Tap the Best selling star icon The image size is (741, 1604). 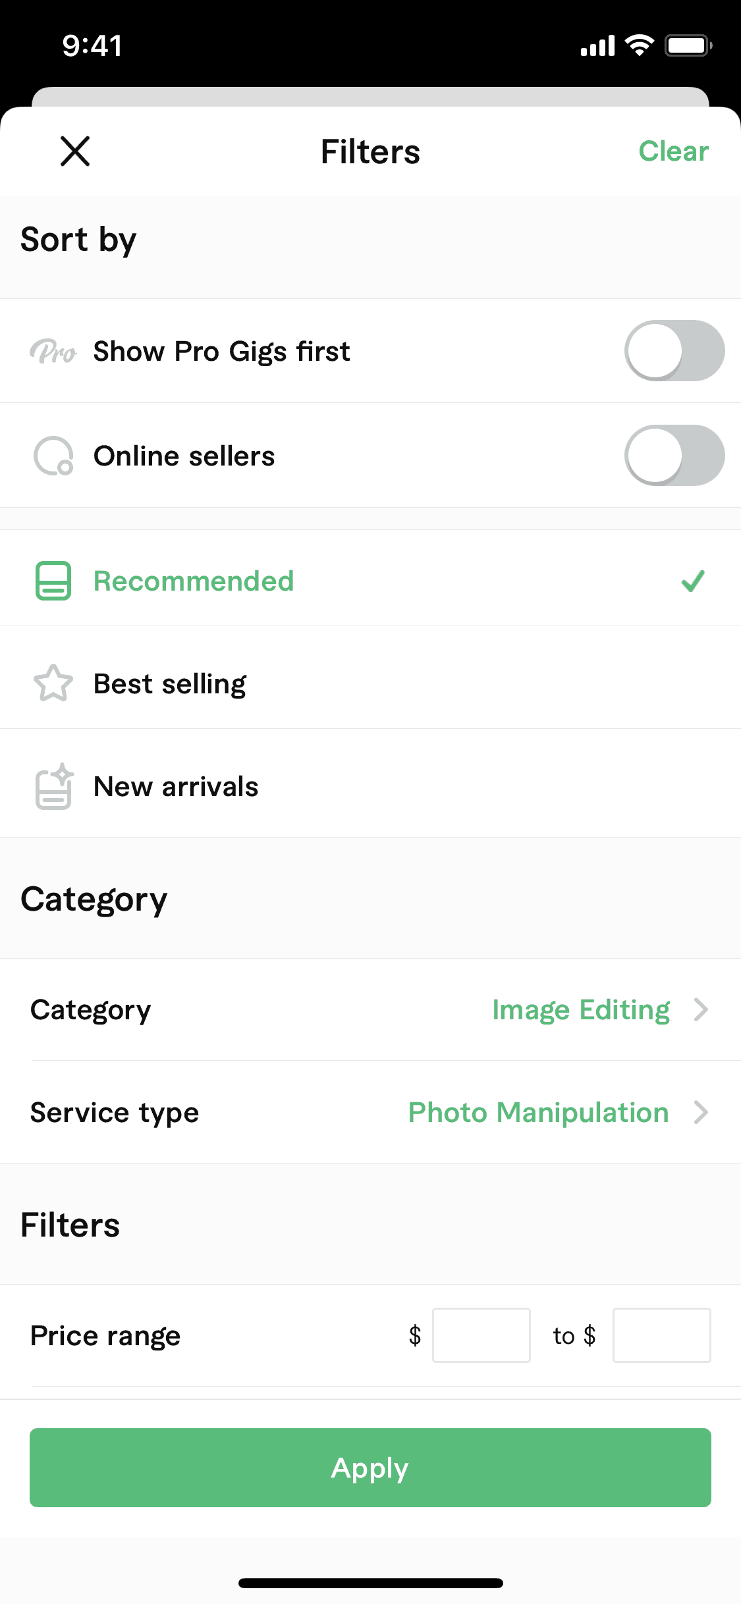tap(53, 683)
